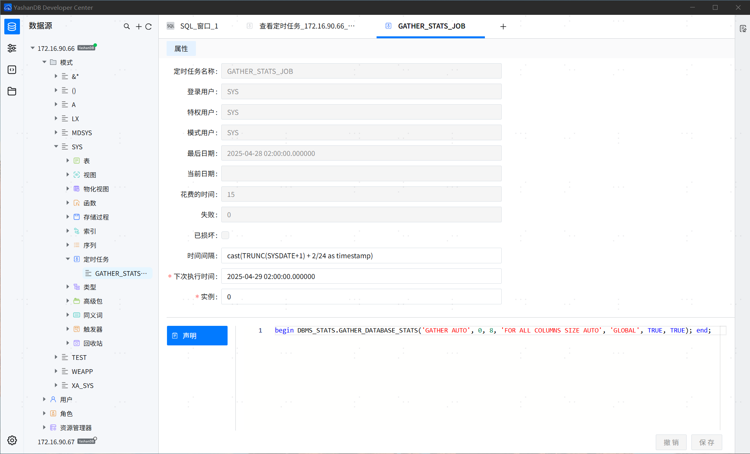
Task: Collapse the 模式 schema folder
Action: (44, 62)
